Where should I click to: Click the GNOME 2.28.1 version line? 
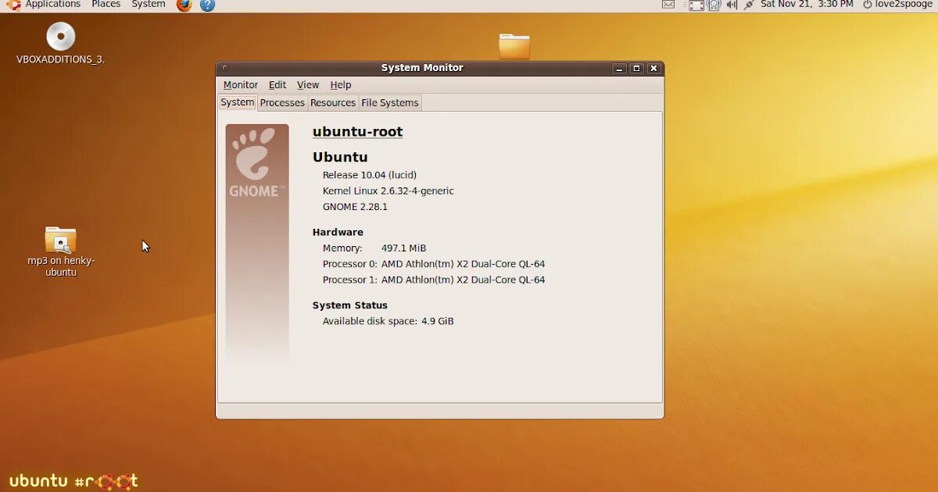(355, 207)
